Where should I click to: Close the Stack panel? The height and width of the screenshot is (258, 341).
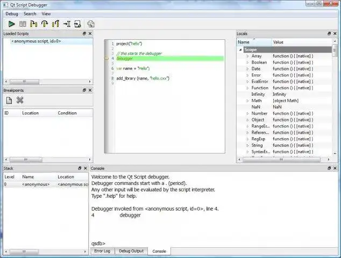(x=86, y=168)
